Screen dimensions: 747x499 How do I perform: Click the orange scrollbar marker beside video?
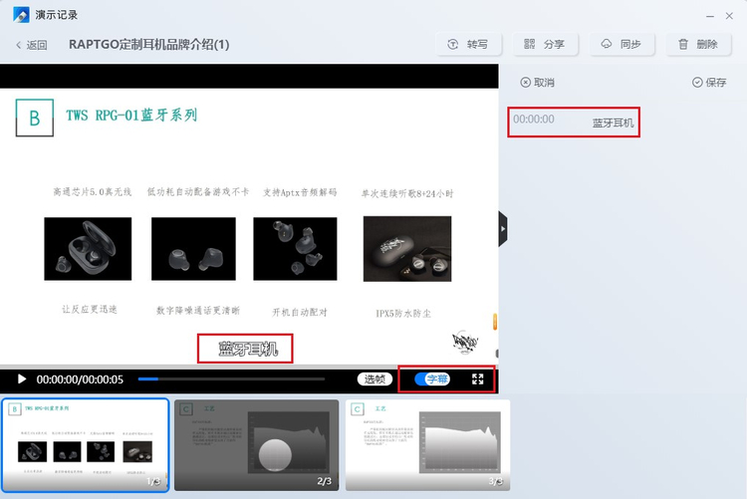pos(495,322)
